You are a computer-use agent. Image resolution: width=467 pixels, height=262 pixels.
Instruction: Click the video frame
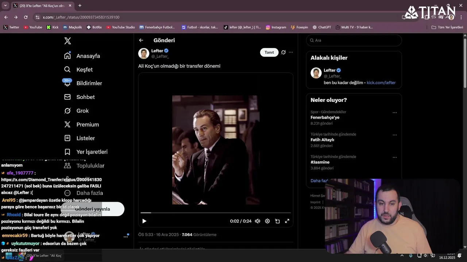coord(216,150)
